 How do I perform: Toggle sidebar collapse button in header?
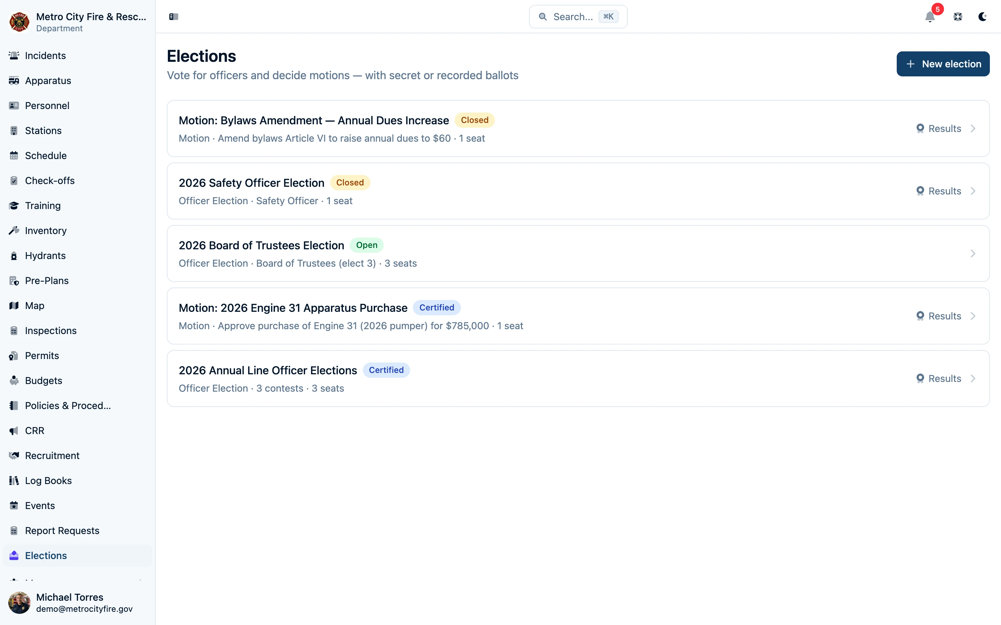[x=174, y=17]
